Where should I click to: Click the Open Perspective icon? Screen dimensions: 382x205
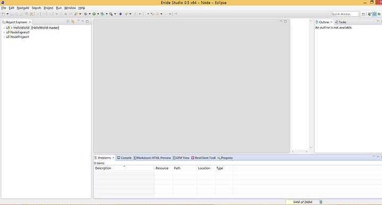pos(363,14)
